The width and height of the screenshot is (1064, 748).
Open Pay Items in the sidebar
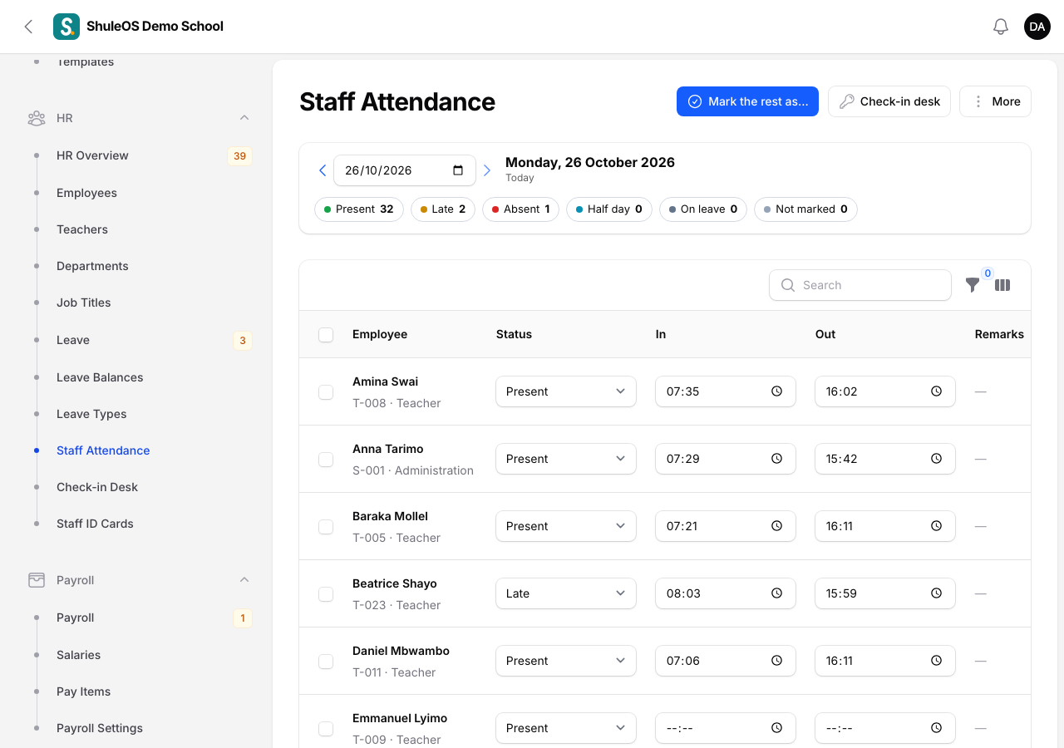click(83, 691)
